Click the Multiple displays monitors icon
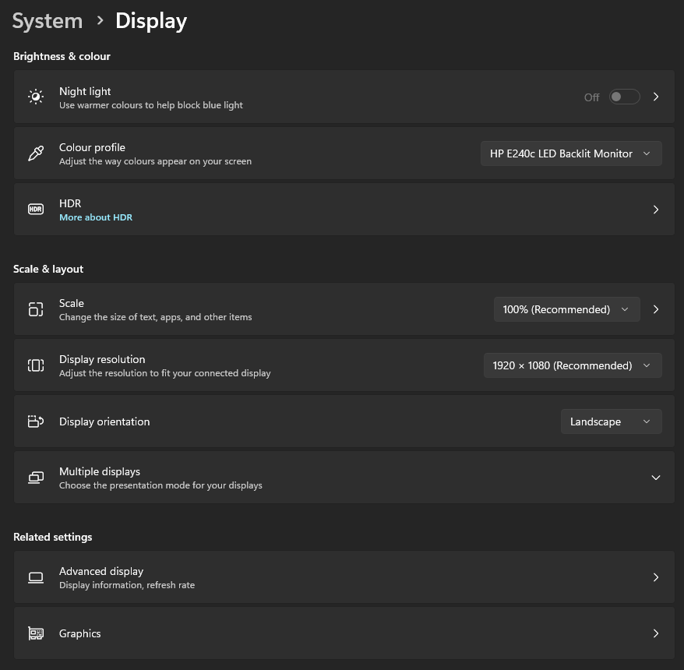The image size is (684, 670). tap(36, 478)
